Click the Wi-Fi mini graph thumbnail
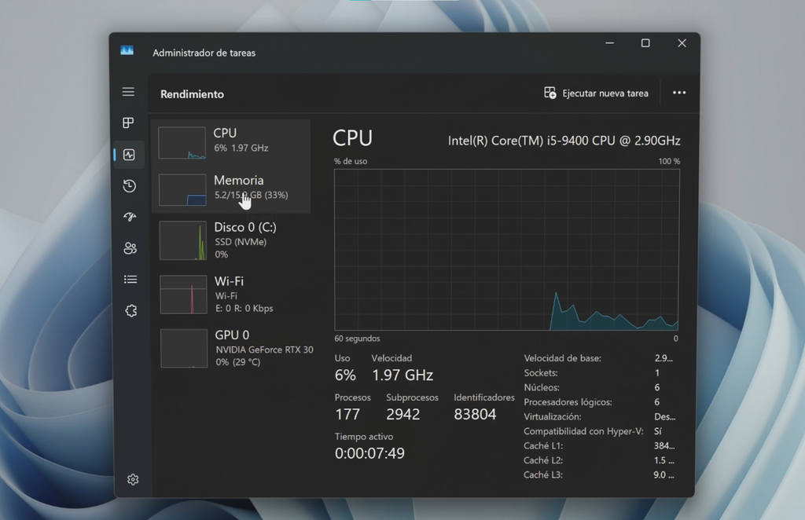Viewport: 805px width, 520px height. (184, 295)
